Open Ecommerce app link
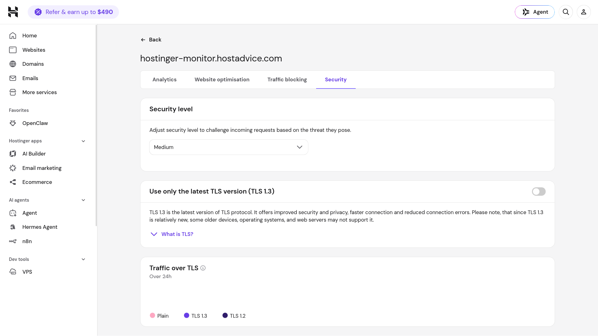The width and height of the screenshot is (598, 336). click(x=37, y=182)
